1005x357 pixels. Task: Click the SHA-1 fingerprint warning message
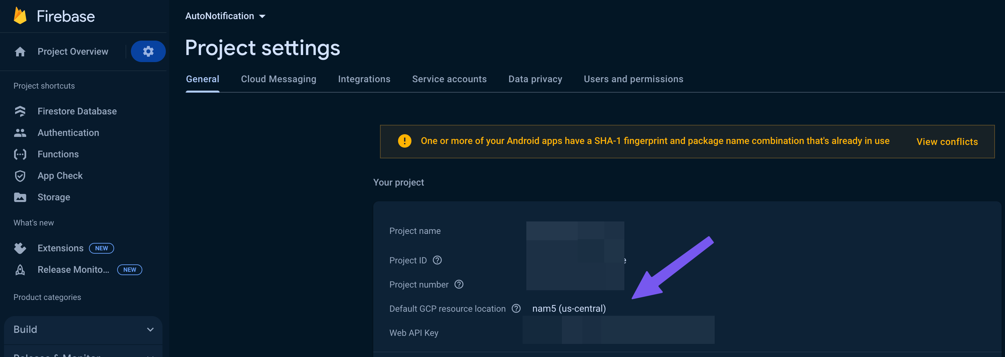click(655, 141)
